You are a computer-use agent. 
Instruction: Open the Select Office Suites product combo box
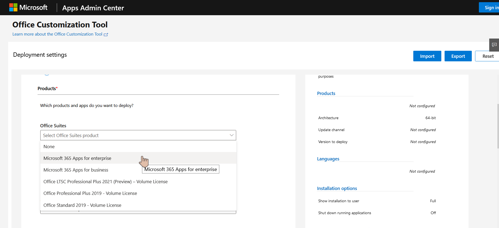[x=138, y=135]
